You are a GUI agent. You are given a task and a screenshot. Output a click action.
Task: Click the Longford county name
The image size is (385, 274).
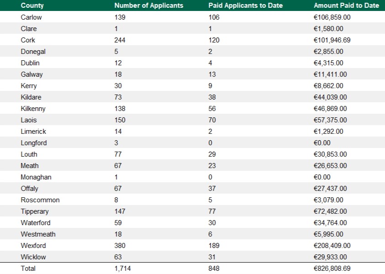(33, 143)
